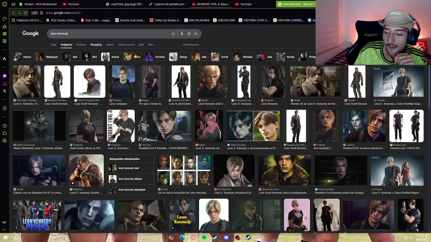
Task: Open Google Lens image search icon
Action: click(189, 34)
